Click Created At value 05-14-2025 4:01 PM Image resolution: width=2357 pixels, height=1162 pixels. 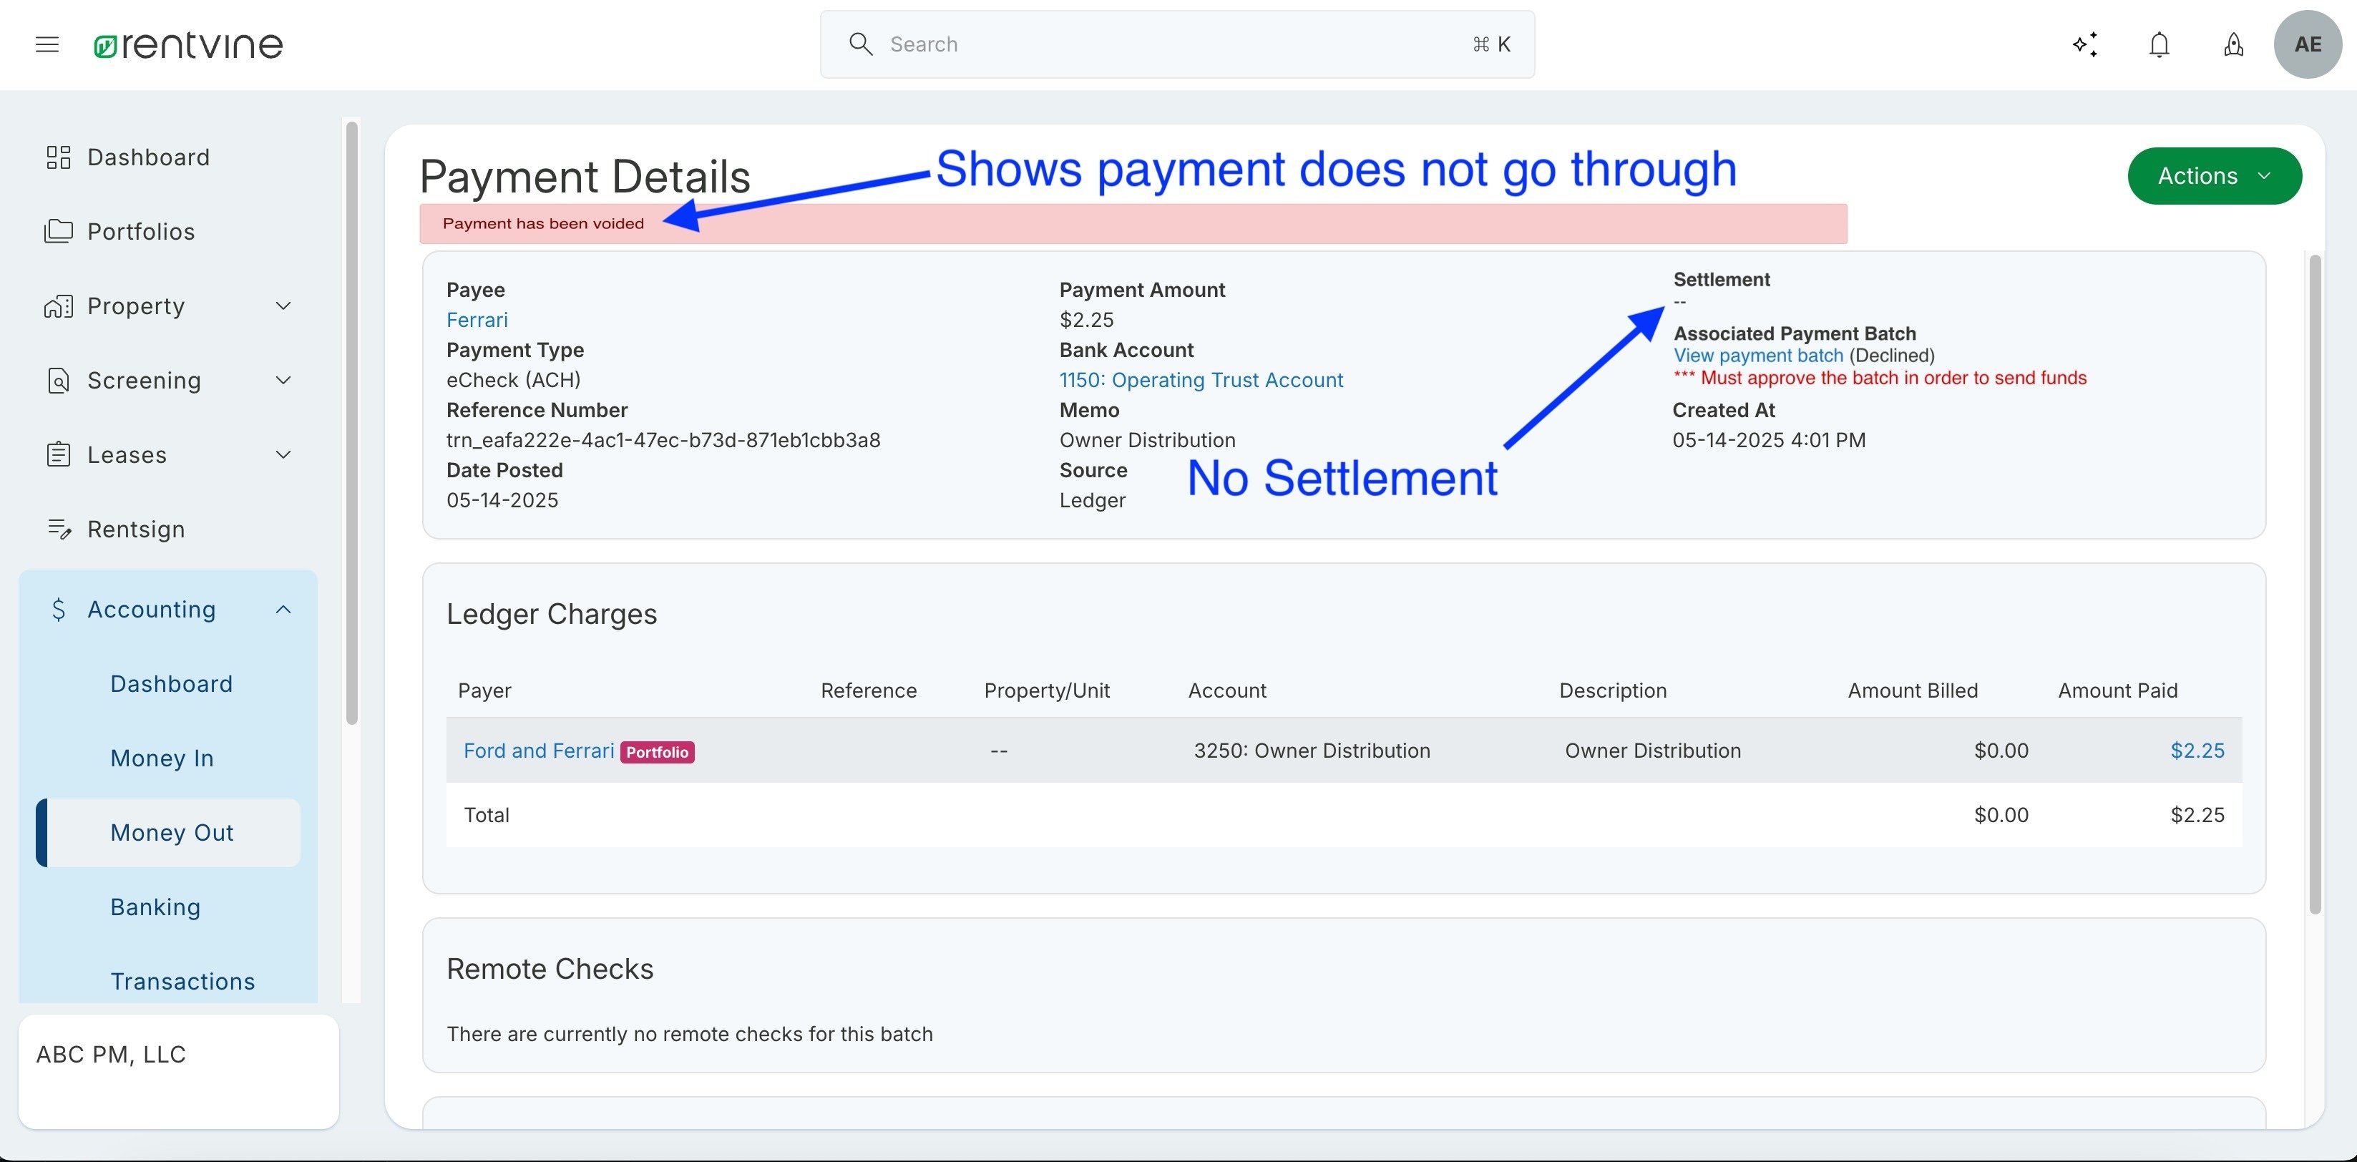[1769, 440]
